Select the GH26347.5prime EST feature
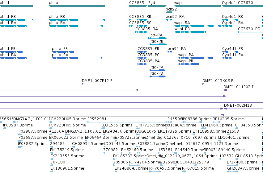263x173 pixels. click(x=232, y=172)
